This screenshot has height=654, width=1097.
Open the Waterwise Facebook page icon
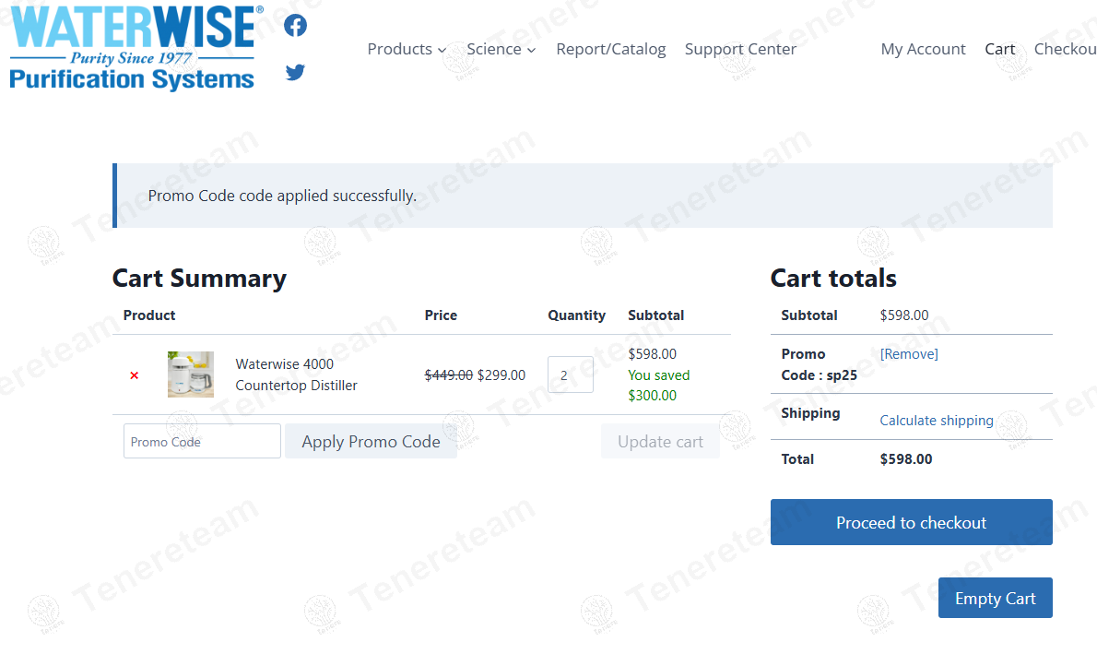pyautogui.click(x=295, y=26)
